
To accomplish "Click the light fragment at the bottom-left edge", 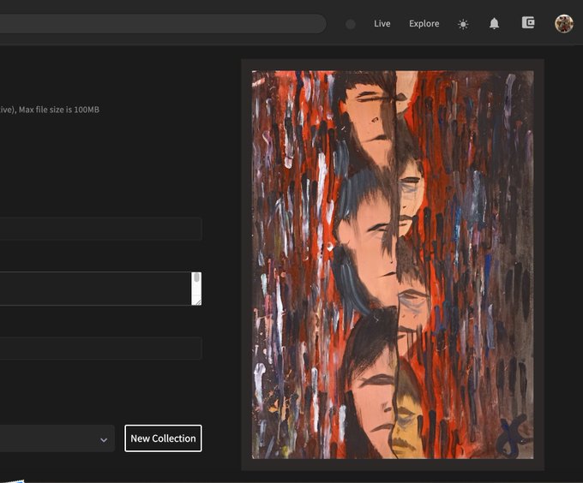I will pyautogui.click(x=12, y=480).
